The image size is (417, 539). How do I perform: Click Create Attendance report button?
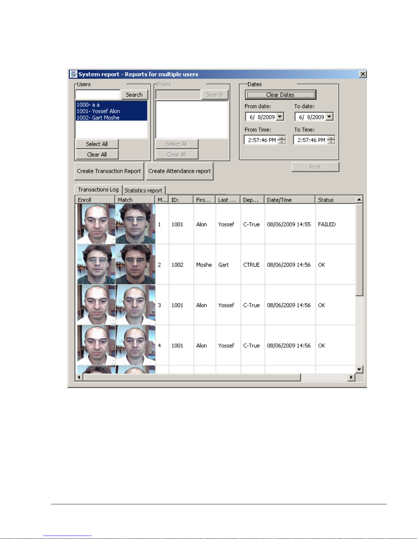179,171
